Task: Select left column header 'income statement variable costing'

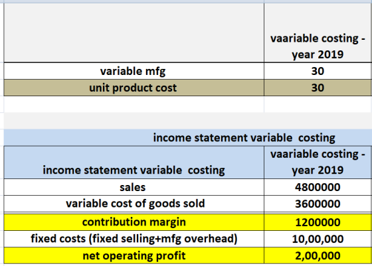Action: click(x=134, y=163)
